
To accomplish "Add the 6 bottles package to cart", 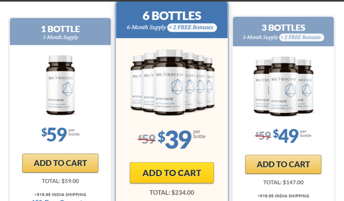I will (x=172, y=173).
